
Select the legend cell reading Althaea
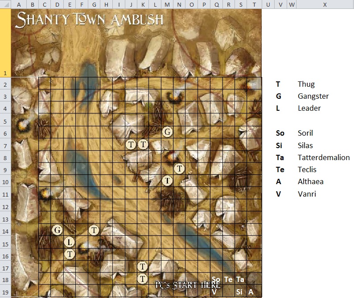(x=311, y=181)
